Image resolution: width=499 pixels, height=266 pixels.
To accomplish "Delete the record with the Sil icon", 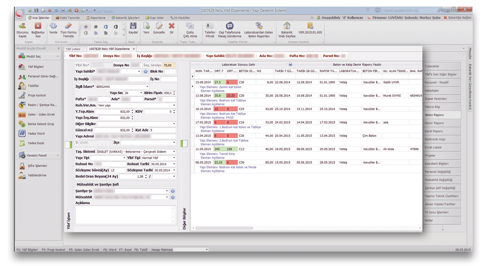I will pos(172,27).
